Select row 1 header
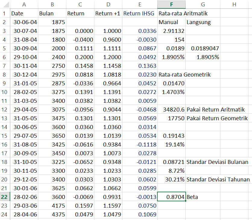252x220 pixels. tap(5, 14)
